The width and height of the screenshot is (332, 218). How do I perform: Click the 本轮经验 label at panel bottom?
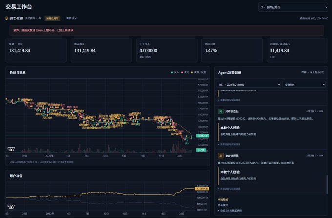[223, 200]
